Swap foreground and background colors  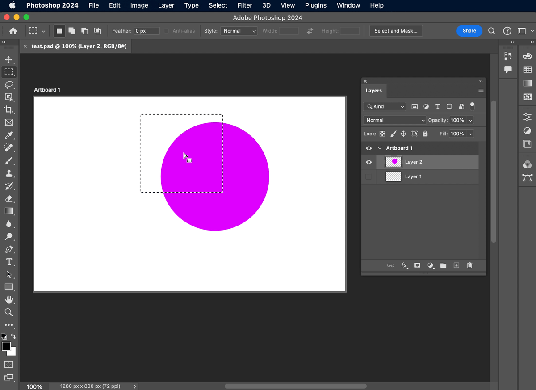(x=13, y=336)
